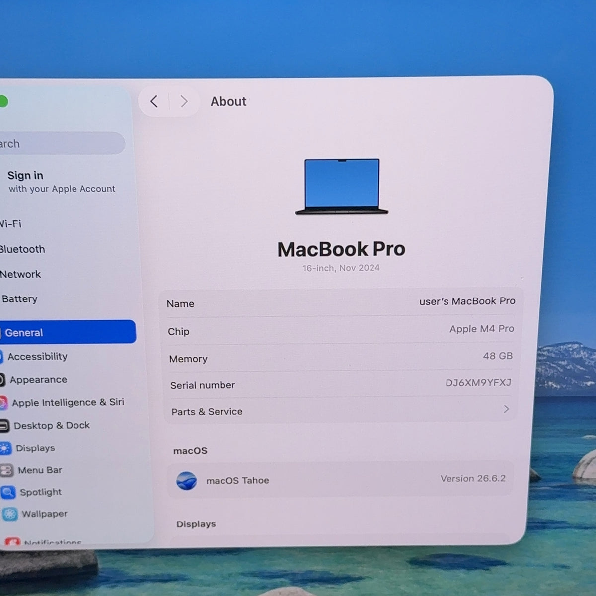The width and height of the screenshot is (596, 596).
Task: Click the Parts & Service label
Action: 207,411
